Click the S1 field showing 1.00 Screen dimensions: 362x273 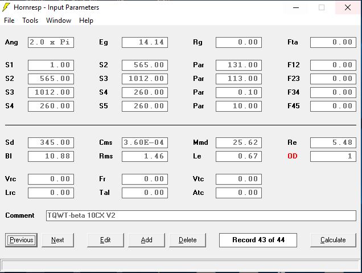tap(51, 65)
